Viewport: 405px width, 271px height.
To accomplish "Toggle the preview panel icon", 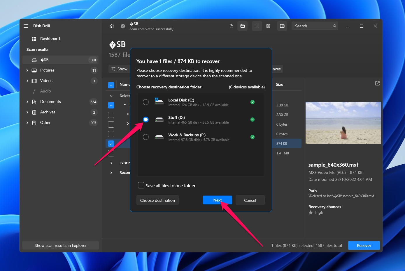I will 282,26.
